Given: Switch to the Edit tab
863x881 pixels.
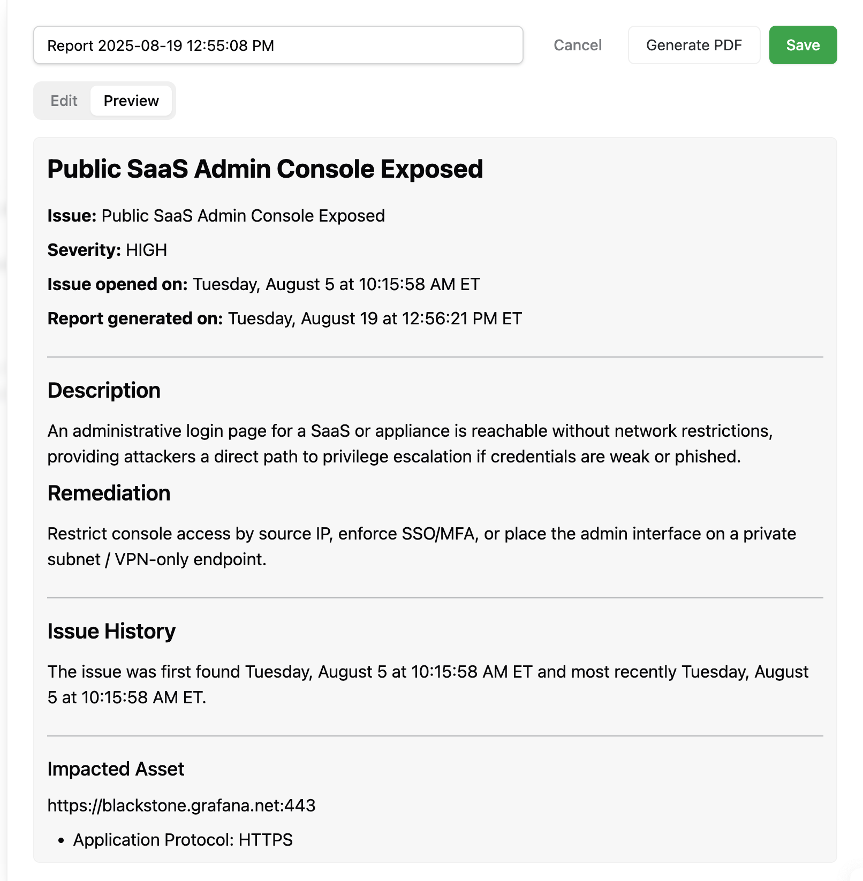Looking at the screenshot, I should tap(64, 101).
